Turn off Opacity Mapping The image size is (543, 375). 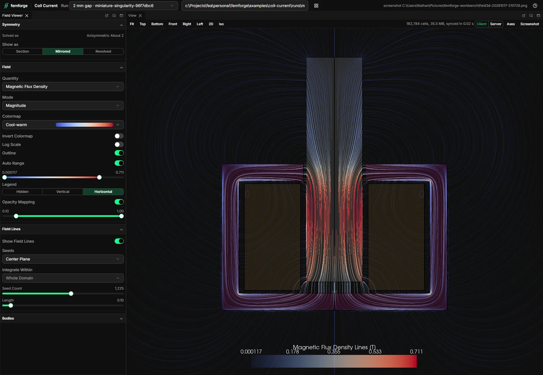tap(119, 202)
